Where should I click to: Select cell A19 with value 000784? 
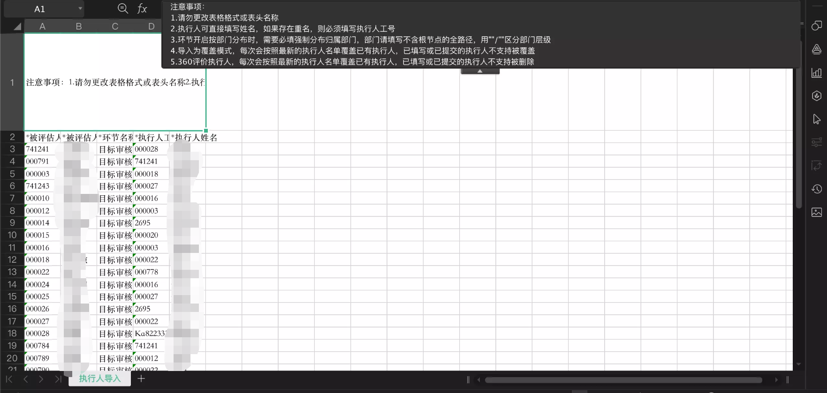pos(43,346)
